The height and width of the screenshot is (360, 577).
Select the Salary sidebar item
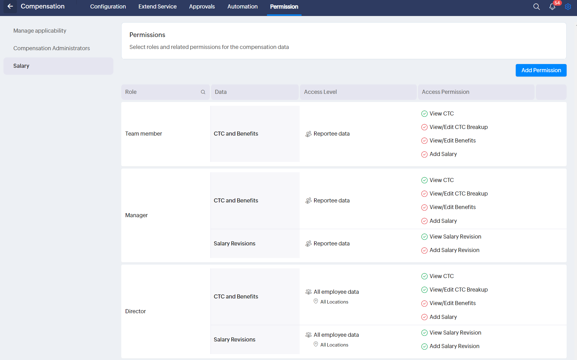(x=21, y=66)
